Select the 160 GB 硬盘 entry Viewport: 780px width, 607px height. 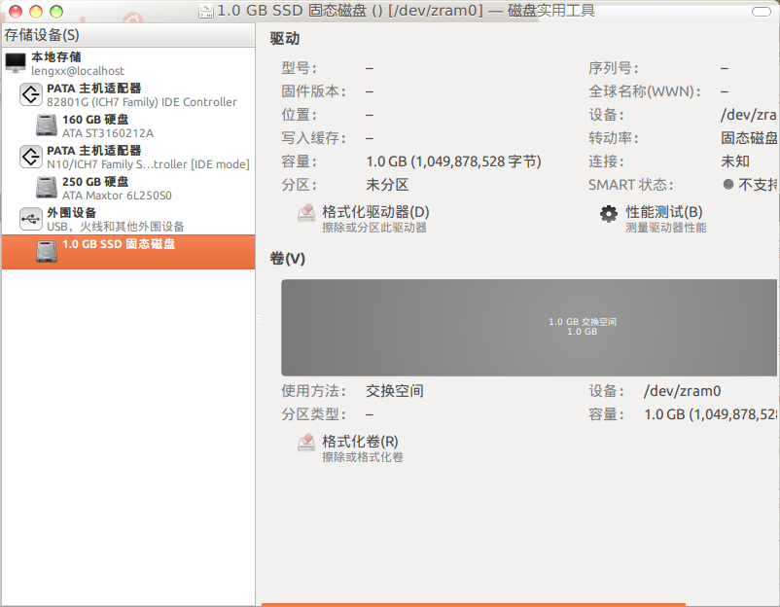click(128, 125)
